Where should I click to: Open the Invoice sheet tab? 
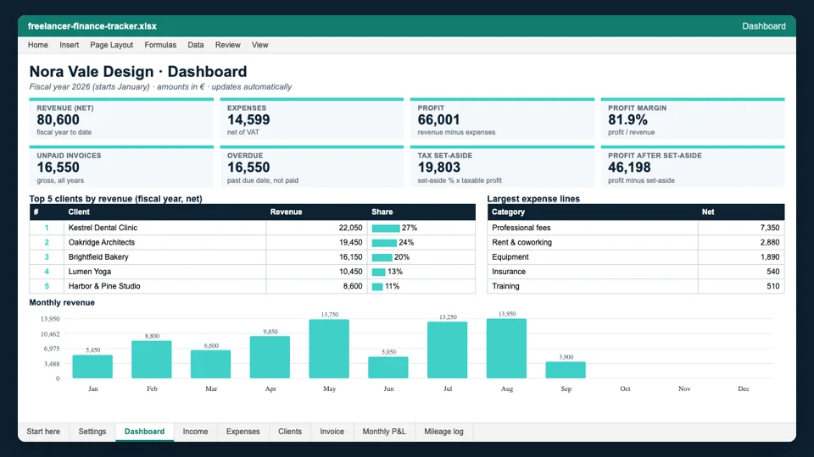pyautogui.click(x=332, y=432)
